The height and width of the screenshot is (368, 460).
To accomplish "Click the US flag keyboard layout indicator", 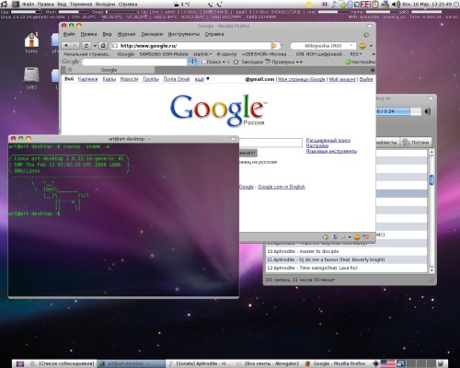I will [388, 363].
